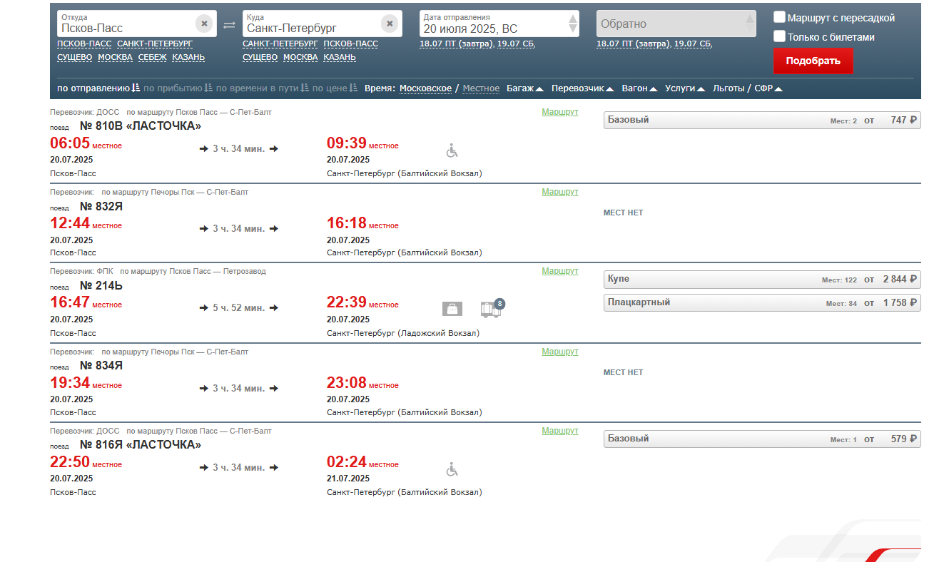
Task: Click wheelchair accessibility icon for train 816Я
Action: click(452, 469)
